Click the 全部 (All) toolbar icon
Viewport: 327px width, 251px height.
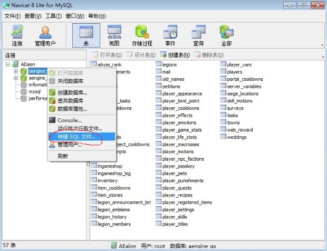tap(226, 35)
